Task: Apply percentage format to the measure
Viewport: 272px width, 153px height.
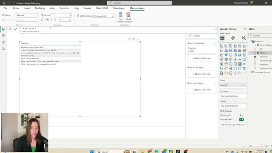Action: tap(47, 20)
